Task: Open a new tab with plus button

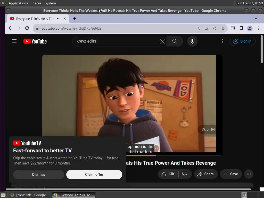Action: click(75, 19)
